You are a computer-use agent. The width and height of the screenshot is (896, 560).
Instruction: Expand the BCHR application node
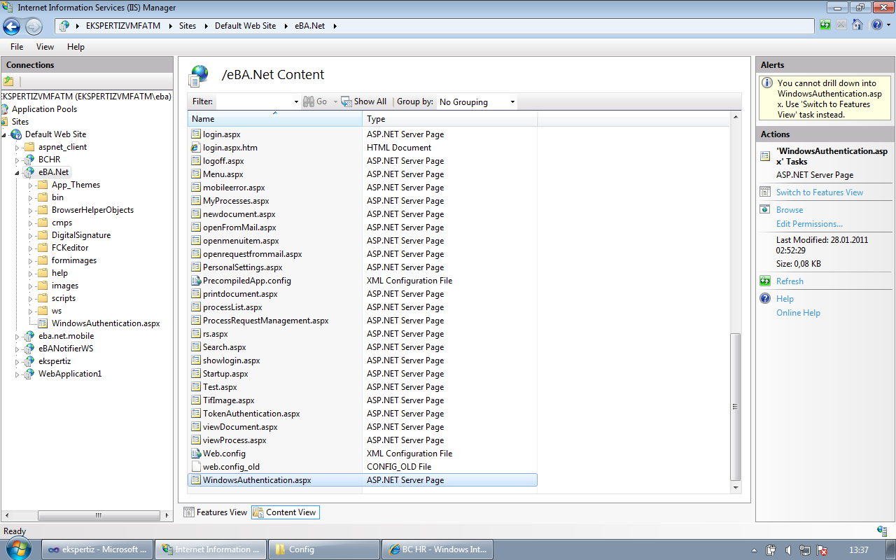point(17,160)
